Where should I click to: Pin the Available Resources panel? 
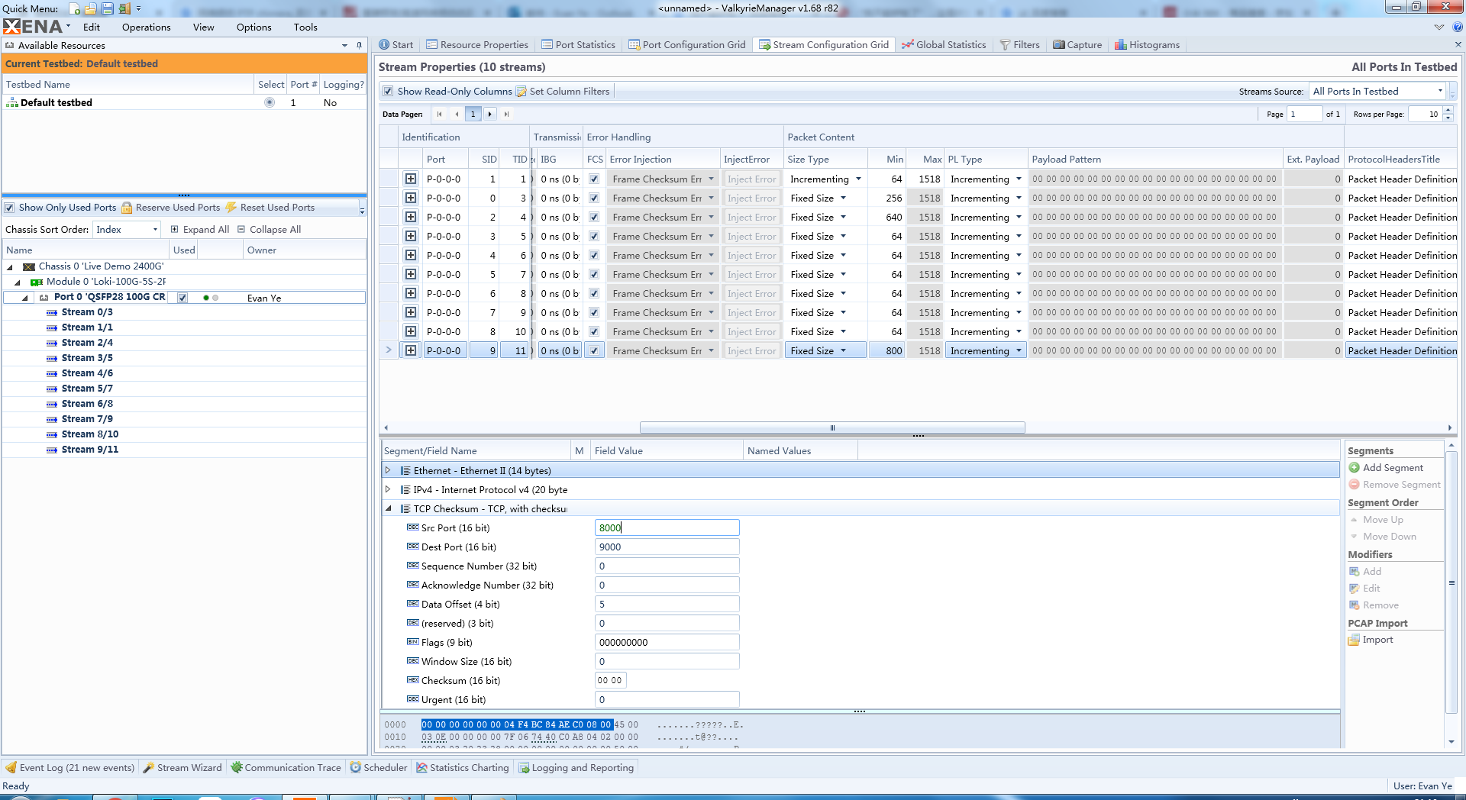(x=359, y=46)
